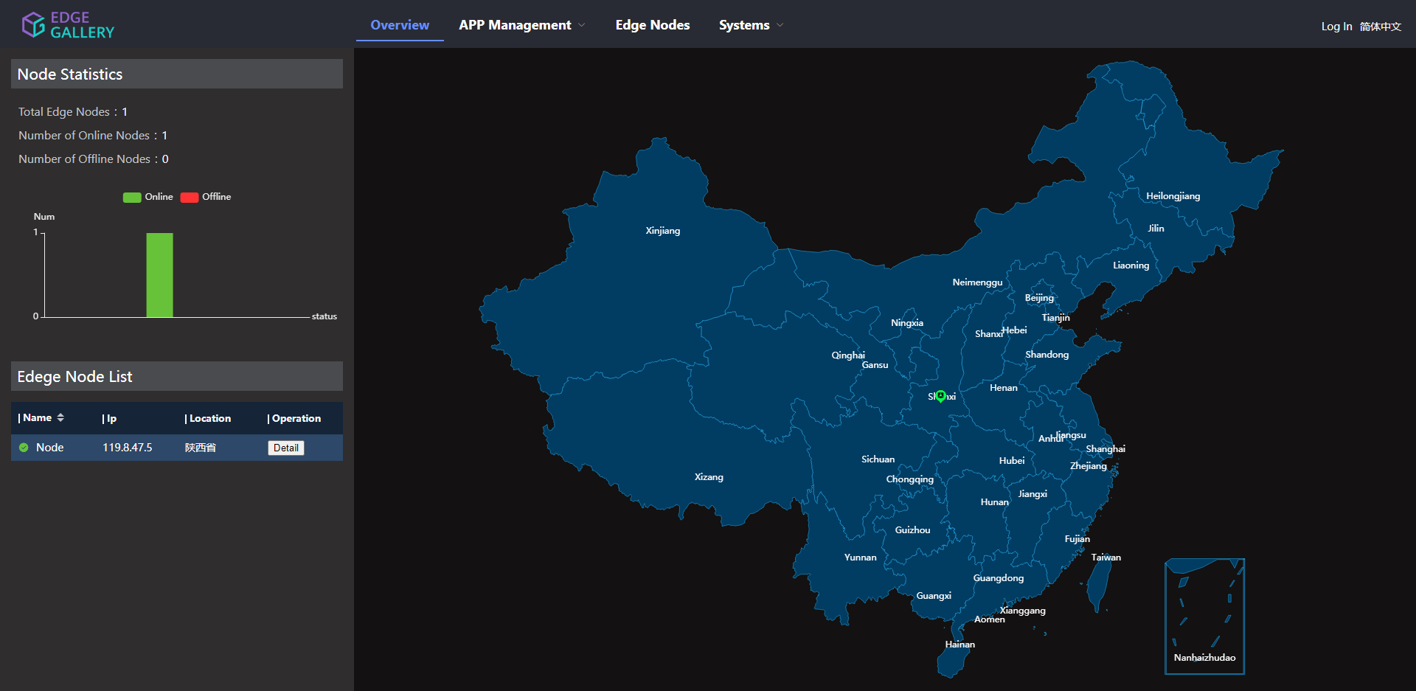
Task: Click the green online status icon beside Node
Action: (x=24, y=448)
